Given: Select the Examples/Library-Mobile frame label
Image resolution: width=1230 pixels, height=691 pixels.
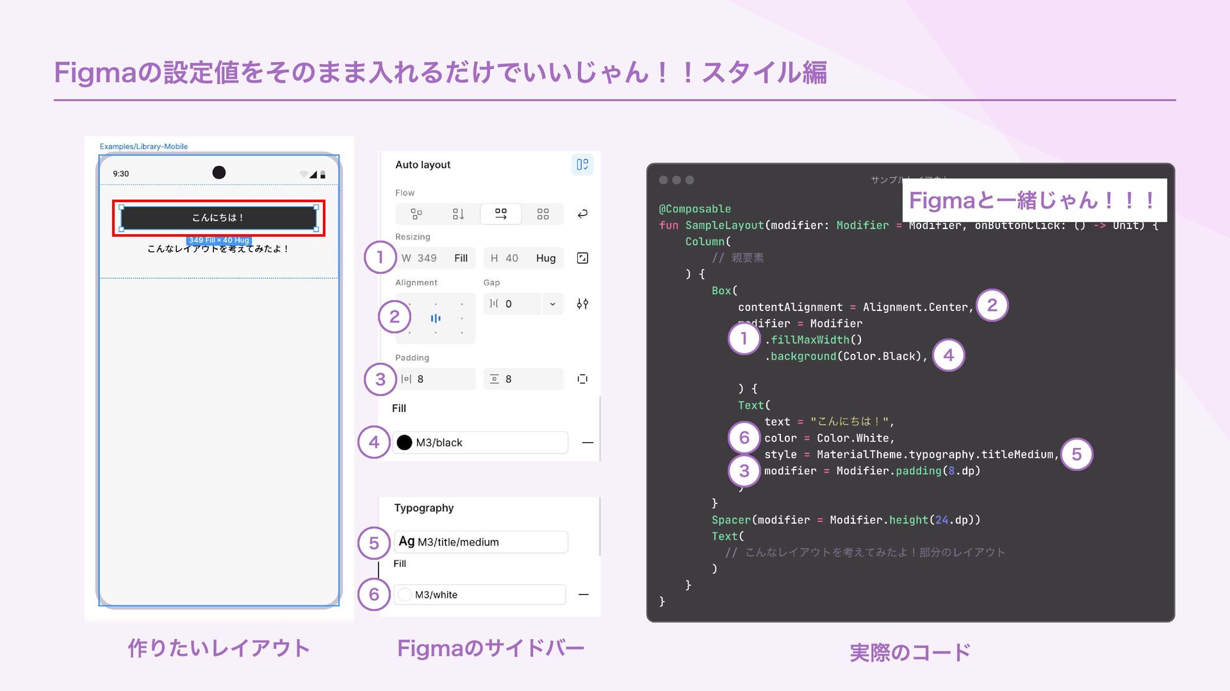Looking at the screenshot, I should click(143, 147).
